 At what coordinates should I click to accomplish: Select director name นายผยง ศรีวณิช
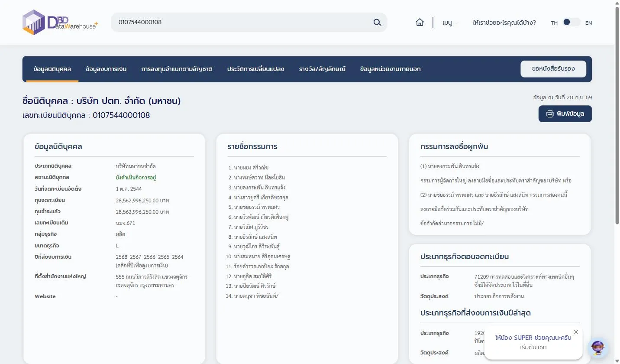(251, 168)
